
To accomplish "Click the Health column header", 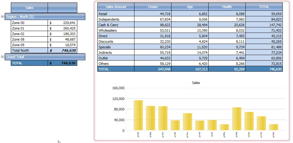I will 227,7.
